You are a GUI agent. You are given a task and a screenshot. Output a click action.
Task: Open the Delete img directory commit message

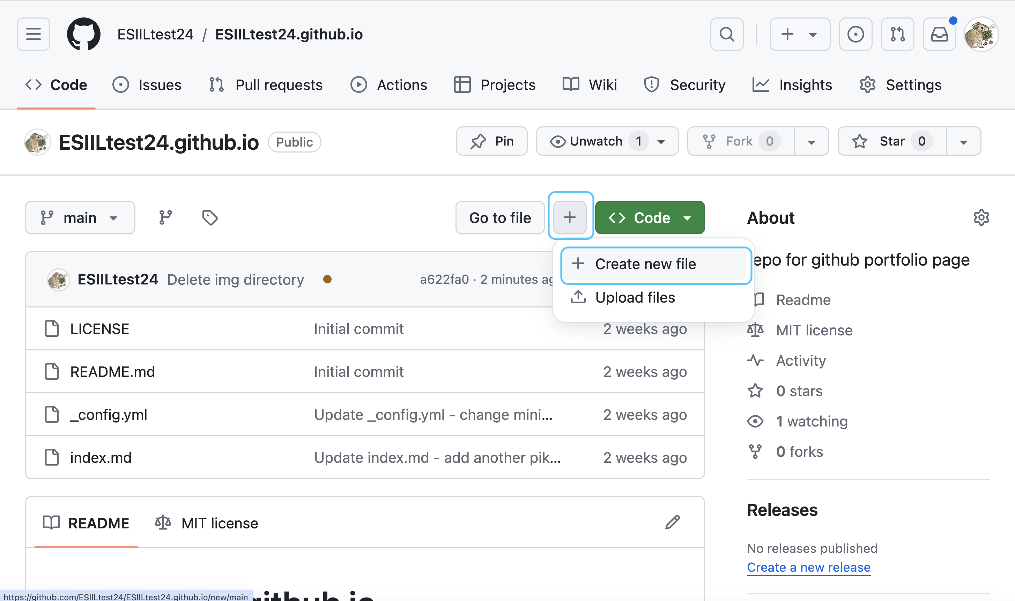pyautogui.click(x=235, y=280)
